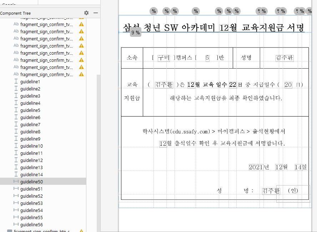Image resolution: width=317 pixels, height=232 pixels.
Task: Select the '12' month text view between 2021년 and 14일
Action: 279,167
